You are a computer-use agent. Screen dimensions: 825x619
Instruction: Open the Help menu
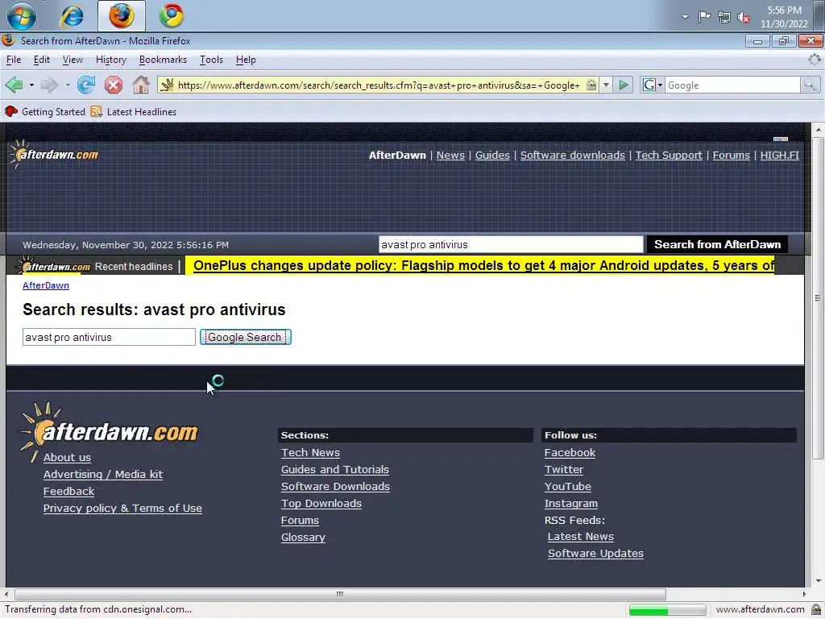pos(246,60)
